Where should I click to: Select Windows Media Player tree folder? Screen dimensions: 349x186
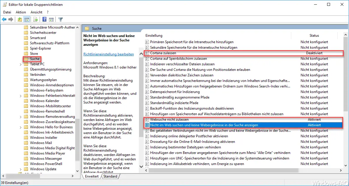[x=48, y=153]
